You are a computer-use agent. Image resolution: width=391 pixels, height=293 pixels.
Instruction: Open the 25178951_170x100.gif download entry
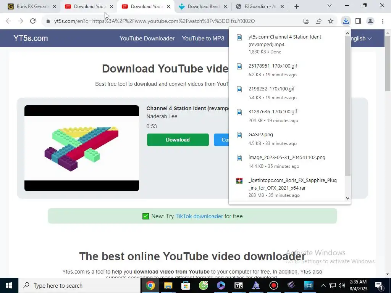coord(287,70)
